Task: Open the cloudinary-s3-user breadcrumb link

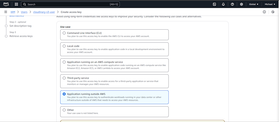Action: pos(44,12)
